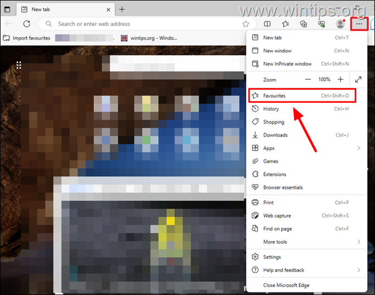Expand the Apps submenu chevron
Viewport: 375px width, 295px height.
(x=359, y=148)
